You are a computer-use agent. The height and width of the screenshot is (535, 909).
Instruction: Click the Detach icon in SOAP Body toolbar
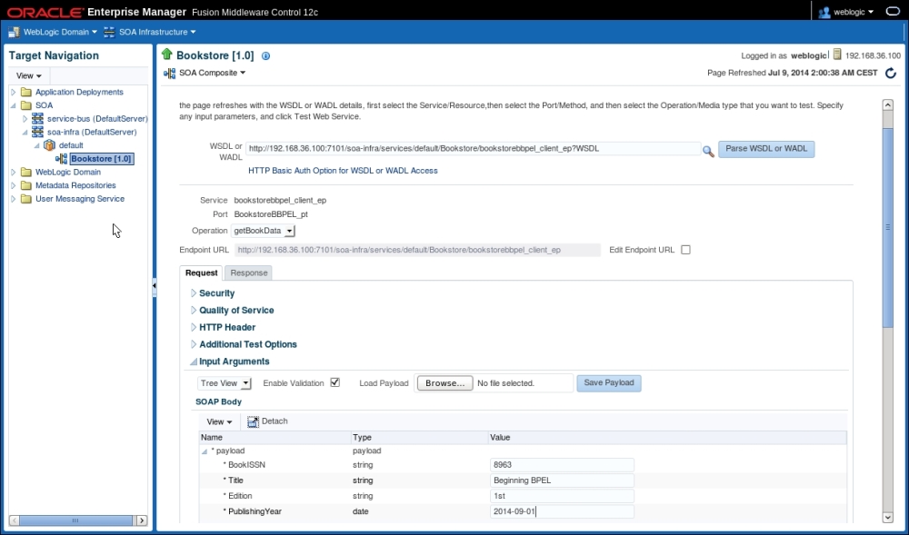[x=253, y=421]
